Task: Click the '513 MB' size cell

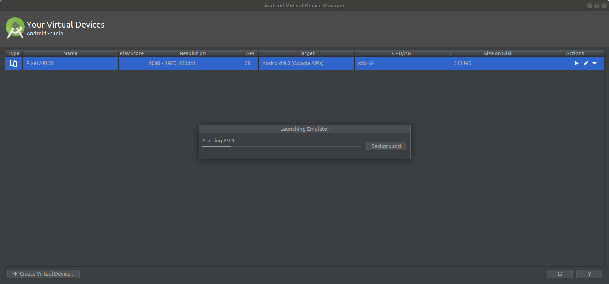Action: pyautogui.click(x=498, y=63)
